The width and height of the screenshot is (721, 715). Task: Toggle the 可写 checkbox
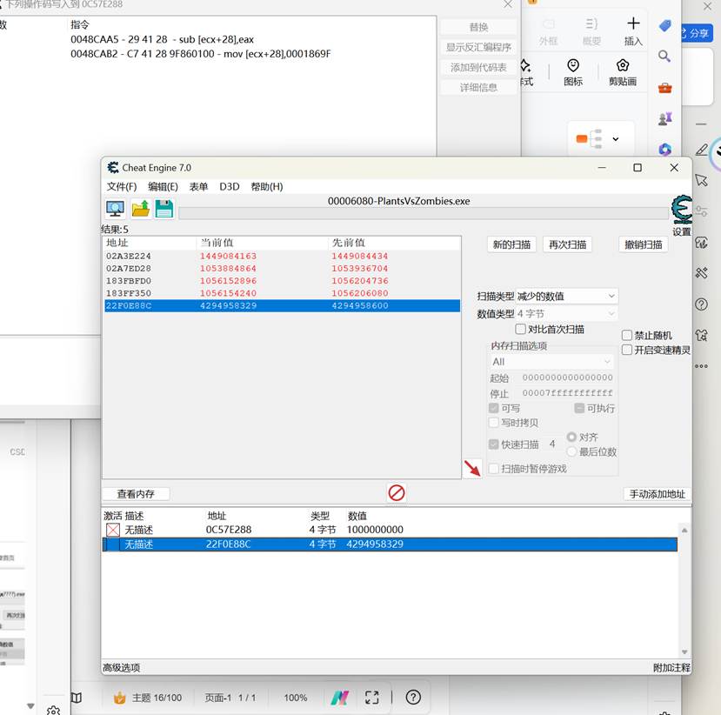point(493,408)
